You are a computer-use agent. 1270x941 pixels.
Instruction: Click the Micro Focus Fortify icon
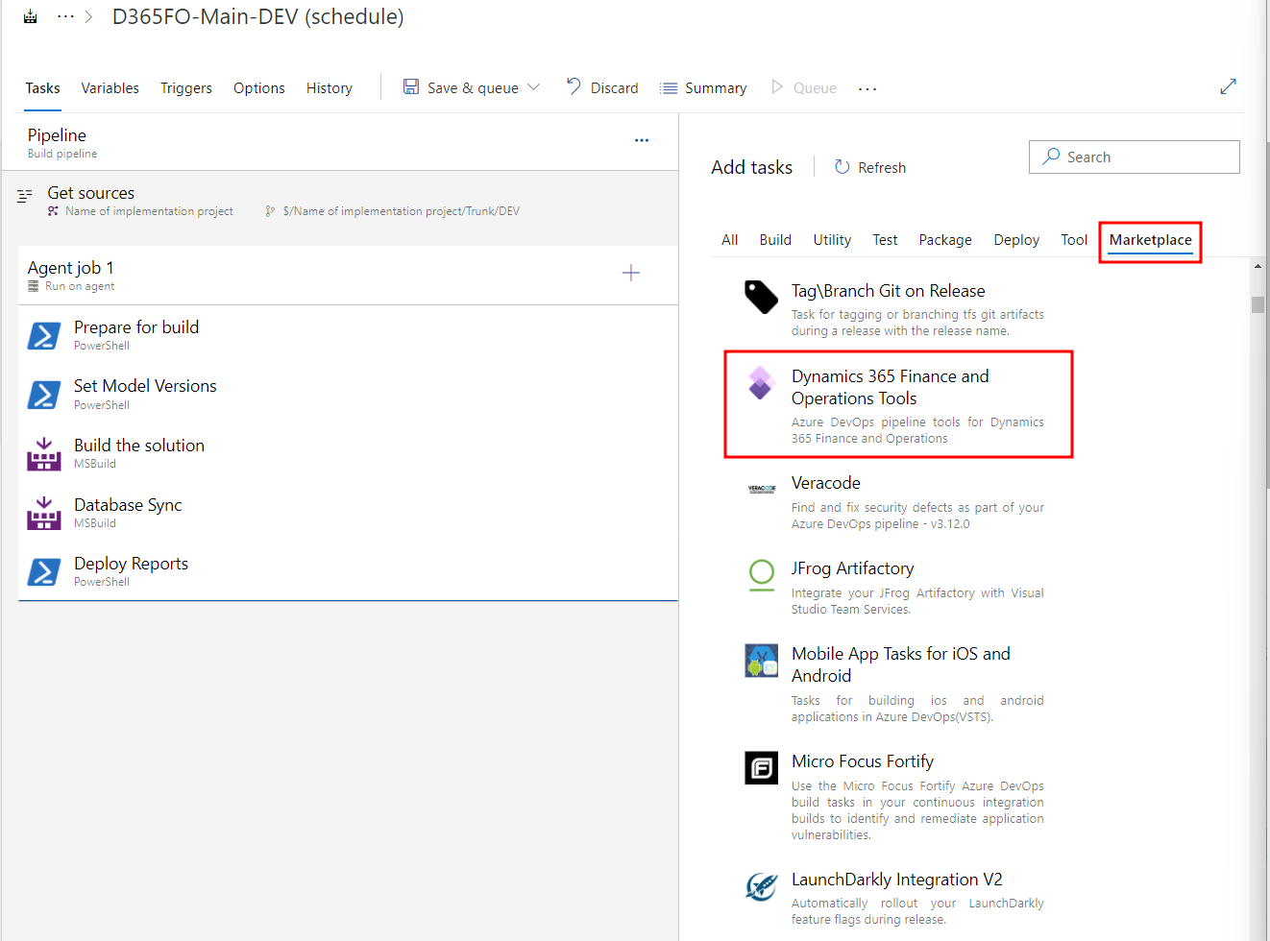point(761,767)
